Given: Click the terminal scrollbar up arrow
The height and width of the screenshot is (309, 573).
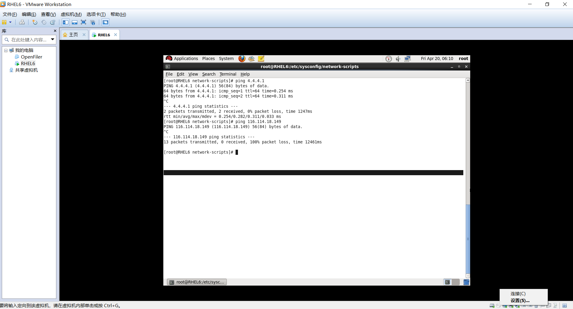Looking at the screenshot, I should click(468, 80).
